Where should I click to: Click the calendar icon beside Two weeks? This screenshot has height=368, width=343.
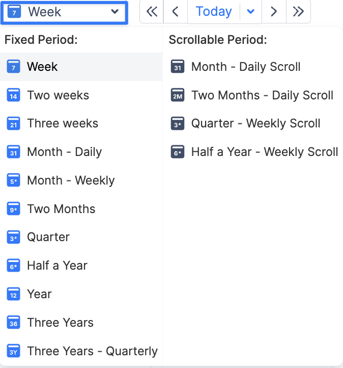pos(13,95)
